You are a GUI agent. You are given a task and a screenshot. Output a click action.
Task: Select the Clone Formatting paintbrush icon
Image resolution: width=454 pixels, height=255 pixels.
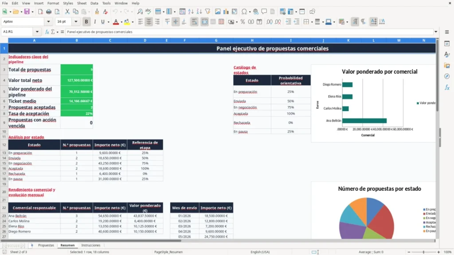(97, 12)
